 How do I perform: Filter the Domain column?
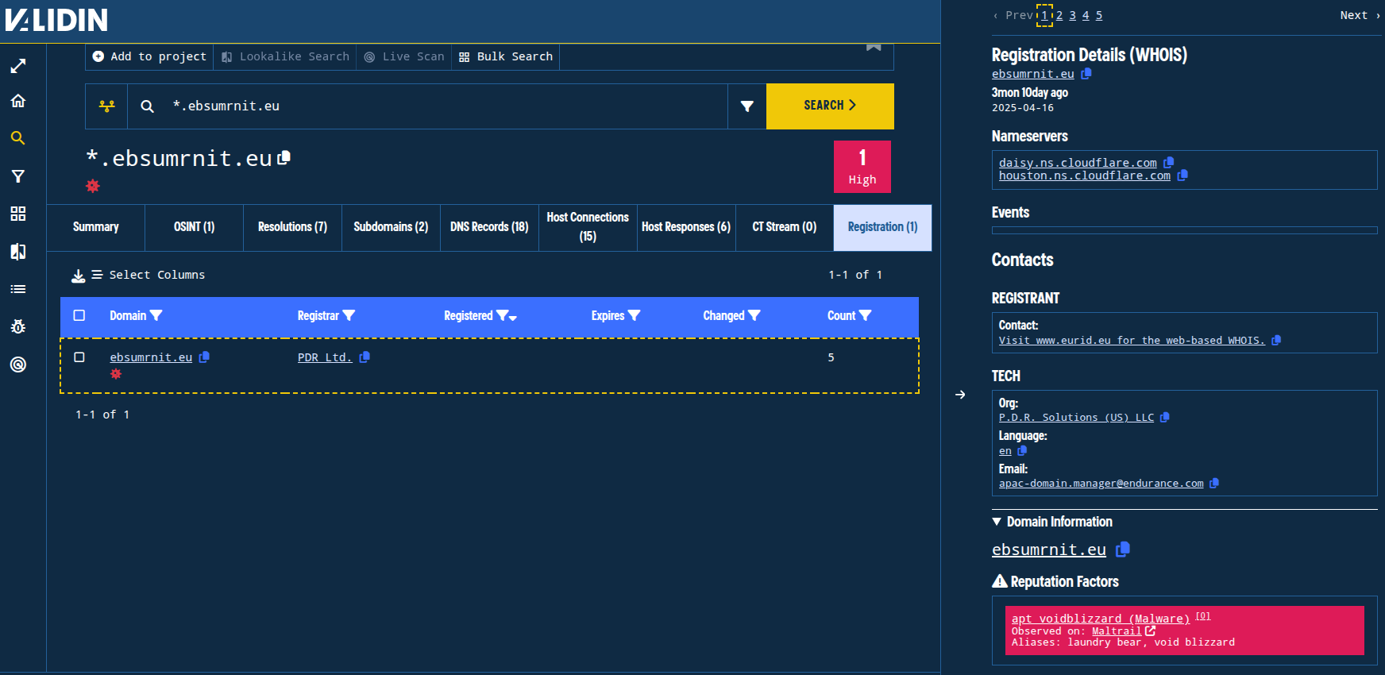click(156, 315)
